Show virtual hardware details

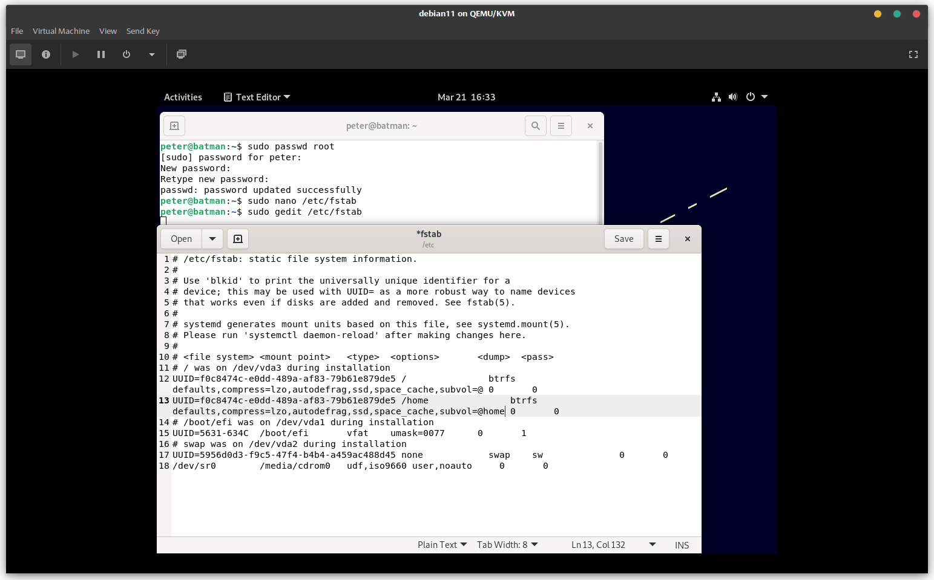pyautogui.click(x=46, y=54)
